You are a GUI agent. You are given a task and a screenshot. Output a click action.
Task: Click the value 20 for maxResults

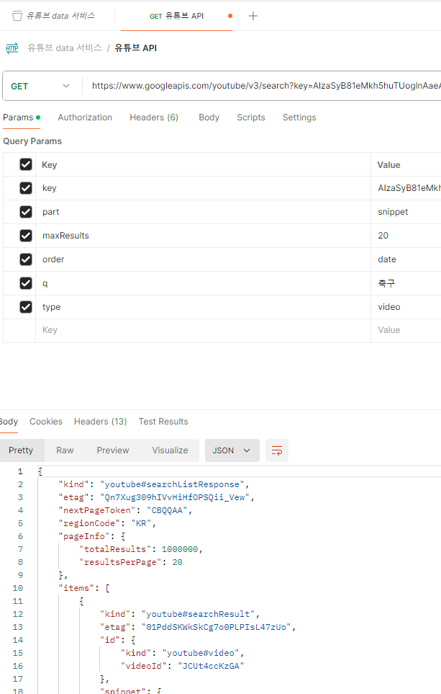coord(383,236)
